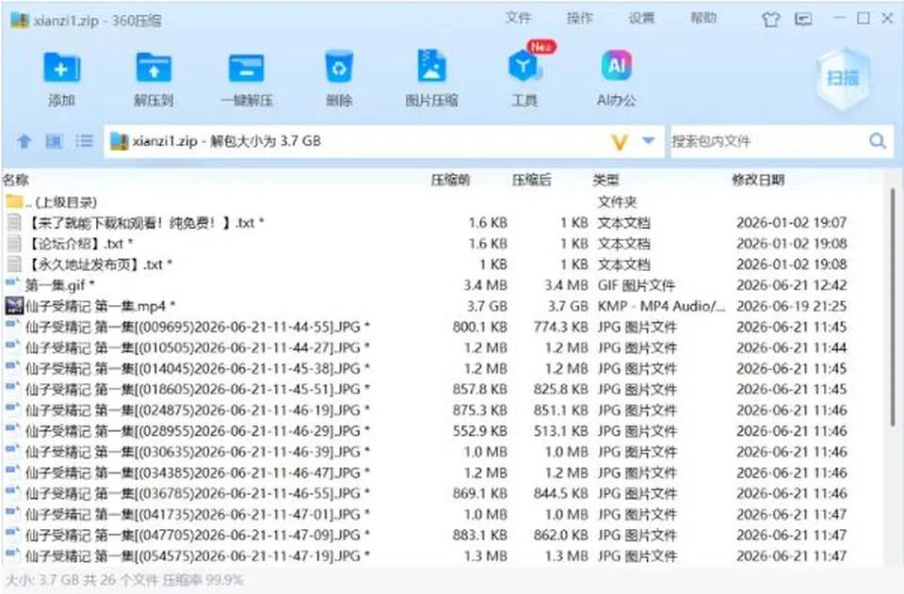Open the 文件 menu
The width and height of the screenshot is (904, 594).
[x=518, y=19]
